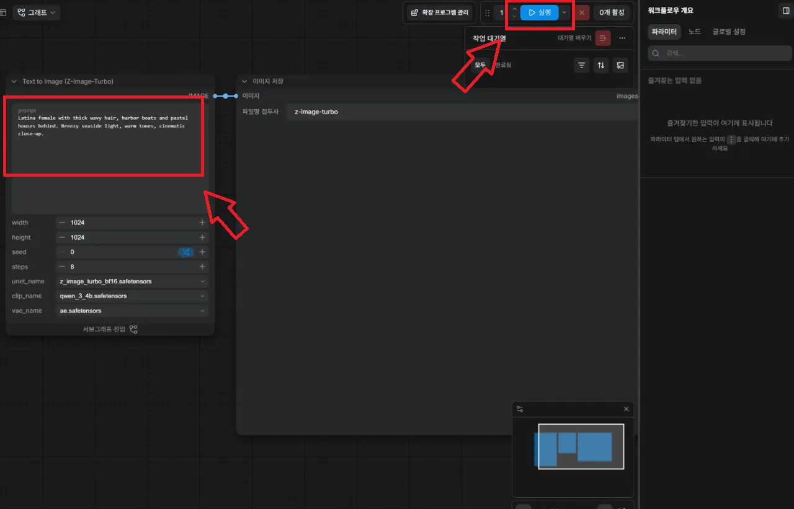Decrease the steps value with minus

(x=62, y=267)
